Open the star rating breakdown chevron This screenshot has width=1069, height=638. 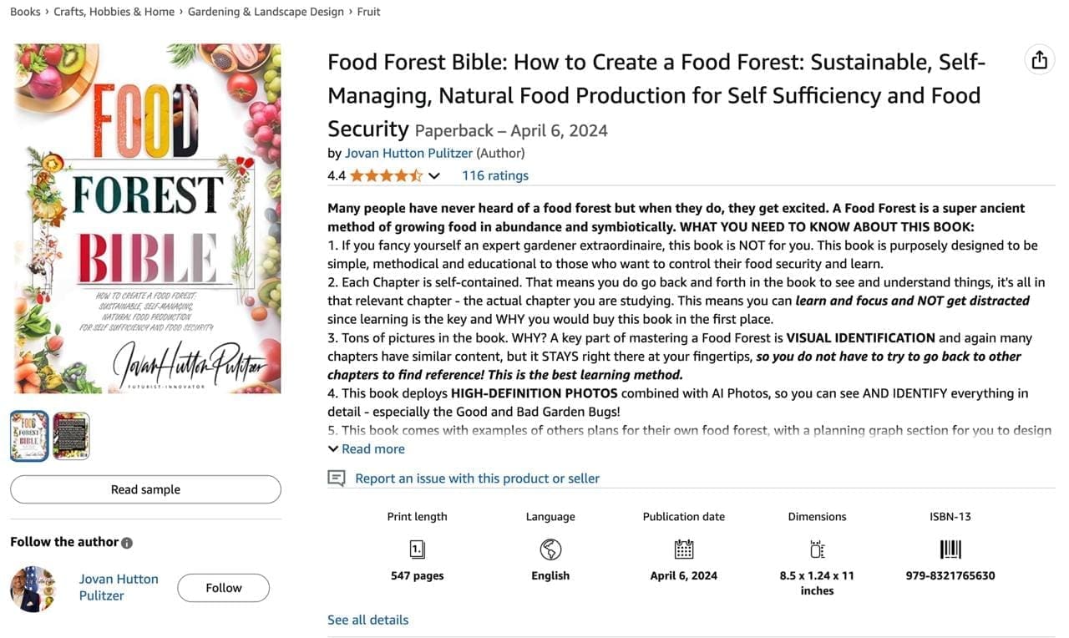coord(434,176)
